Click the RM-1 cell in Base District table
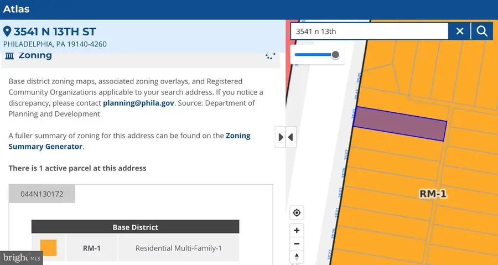Image resolution: width=498 pixels, height=265 pixels. pyautogui.click(x=92, y=248)
